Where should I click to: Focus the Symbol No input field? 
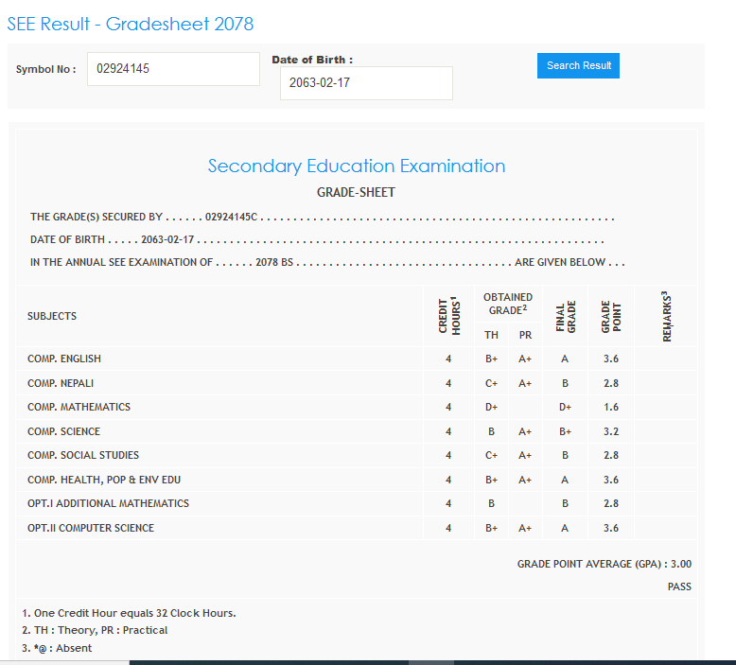[x=173, y=69]
